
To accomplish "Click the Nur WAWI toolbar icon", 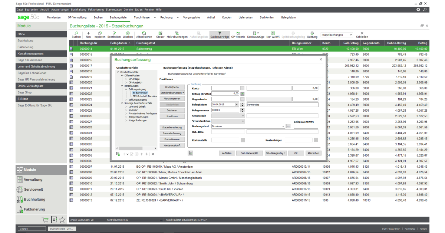I will coord(273,33).
